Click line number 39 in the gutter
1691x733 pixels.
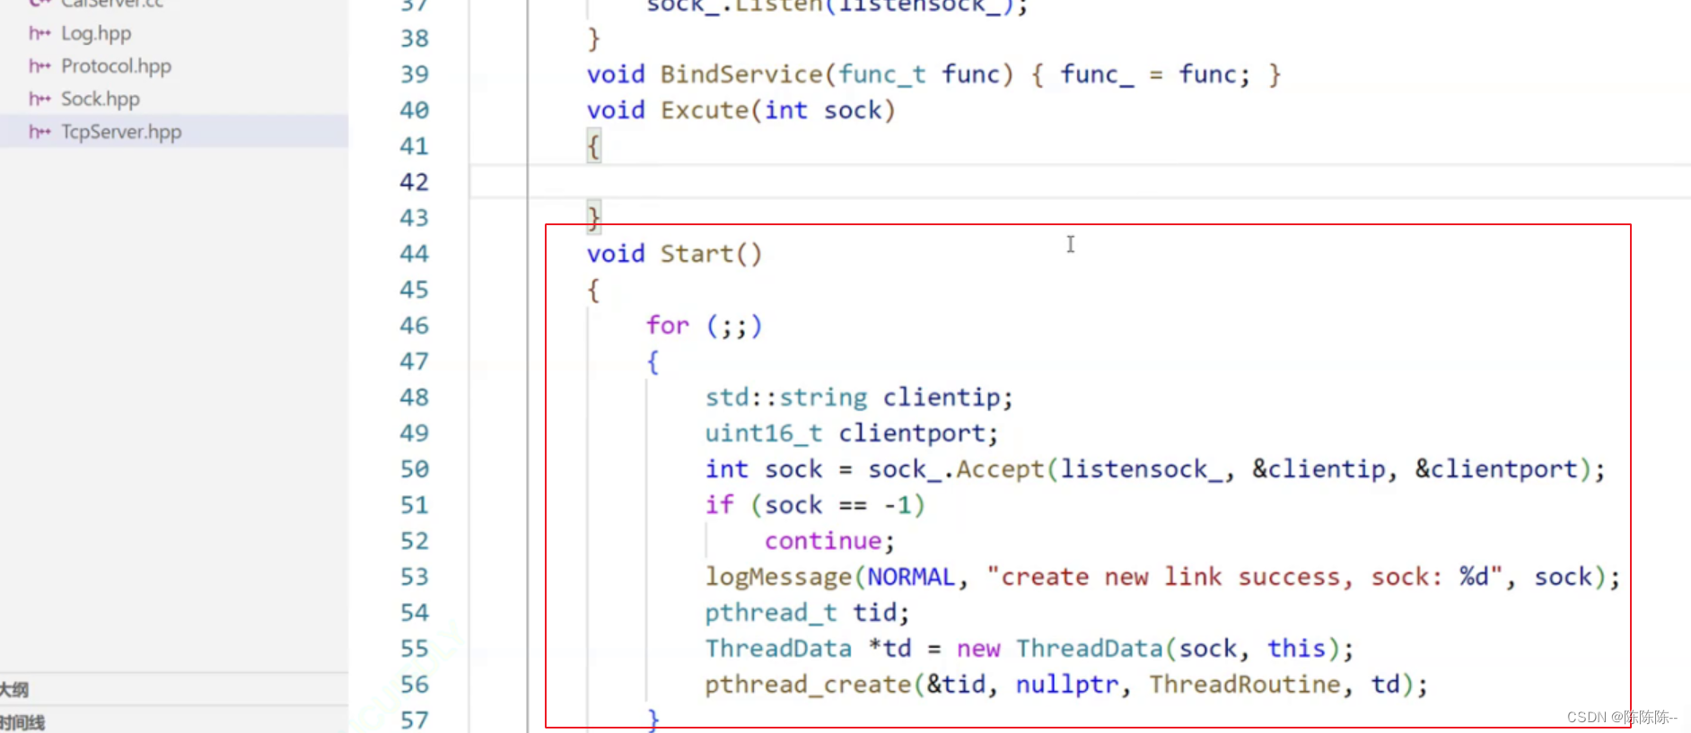click(415, 74)
